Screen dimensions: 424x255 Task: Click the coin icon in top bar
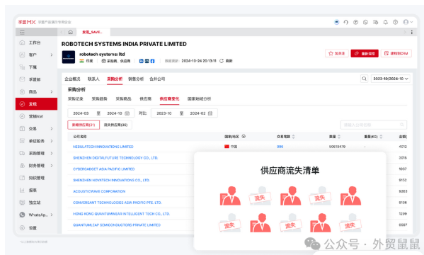point(356,22)
